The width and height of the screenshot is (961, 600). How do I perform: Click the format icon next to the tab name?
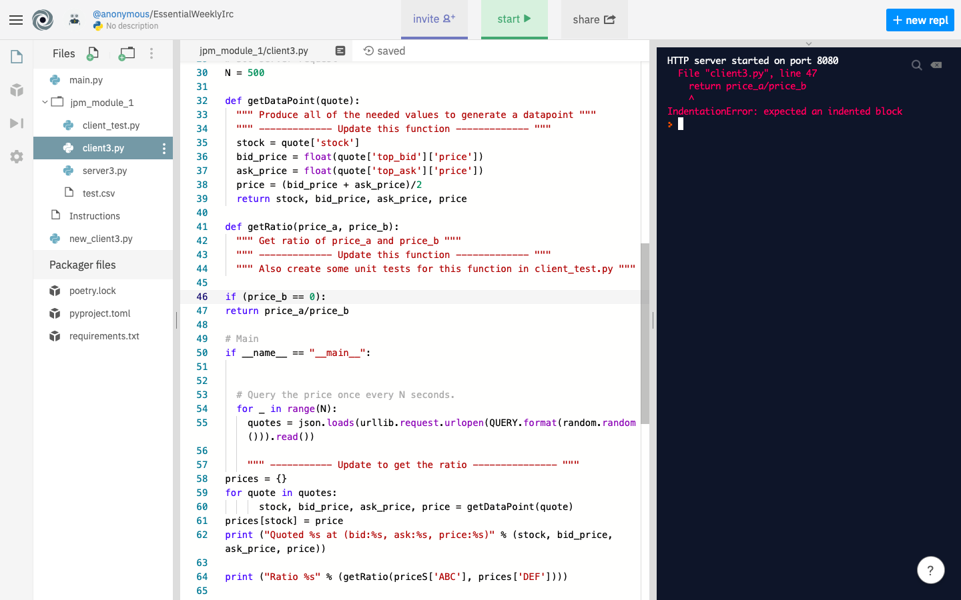pyautogui.click(x=340, y=51)
